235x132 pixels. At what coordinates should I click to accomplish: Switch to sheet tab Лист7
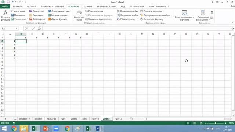[64, 119]
